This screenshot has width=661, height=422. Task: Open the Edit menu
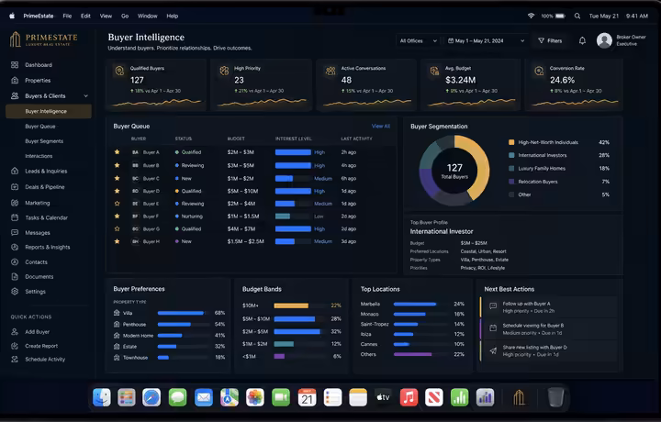85,16
